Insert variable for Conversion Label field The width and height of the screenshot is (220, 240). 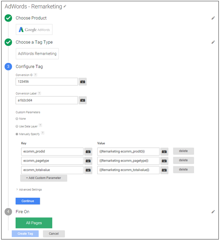[83, 100]
